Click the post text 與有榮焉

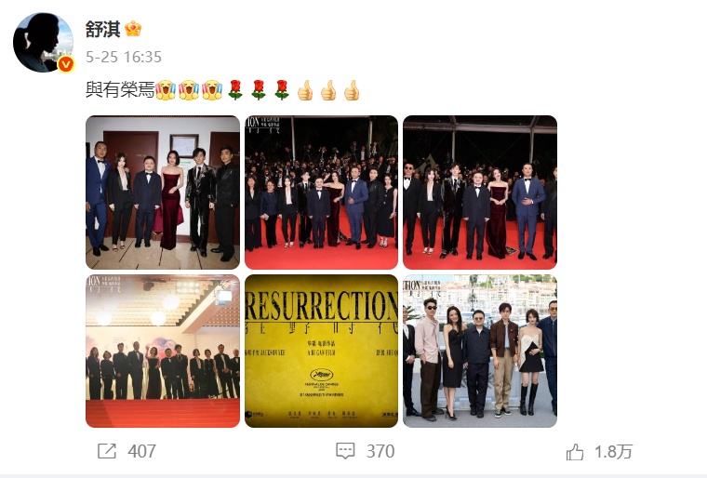(120, 89)
